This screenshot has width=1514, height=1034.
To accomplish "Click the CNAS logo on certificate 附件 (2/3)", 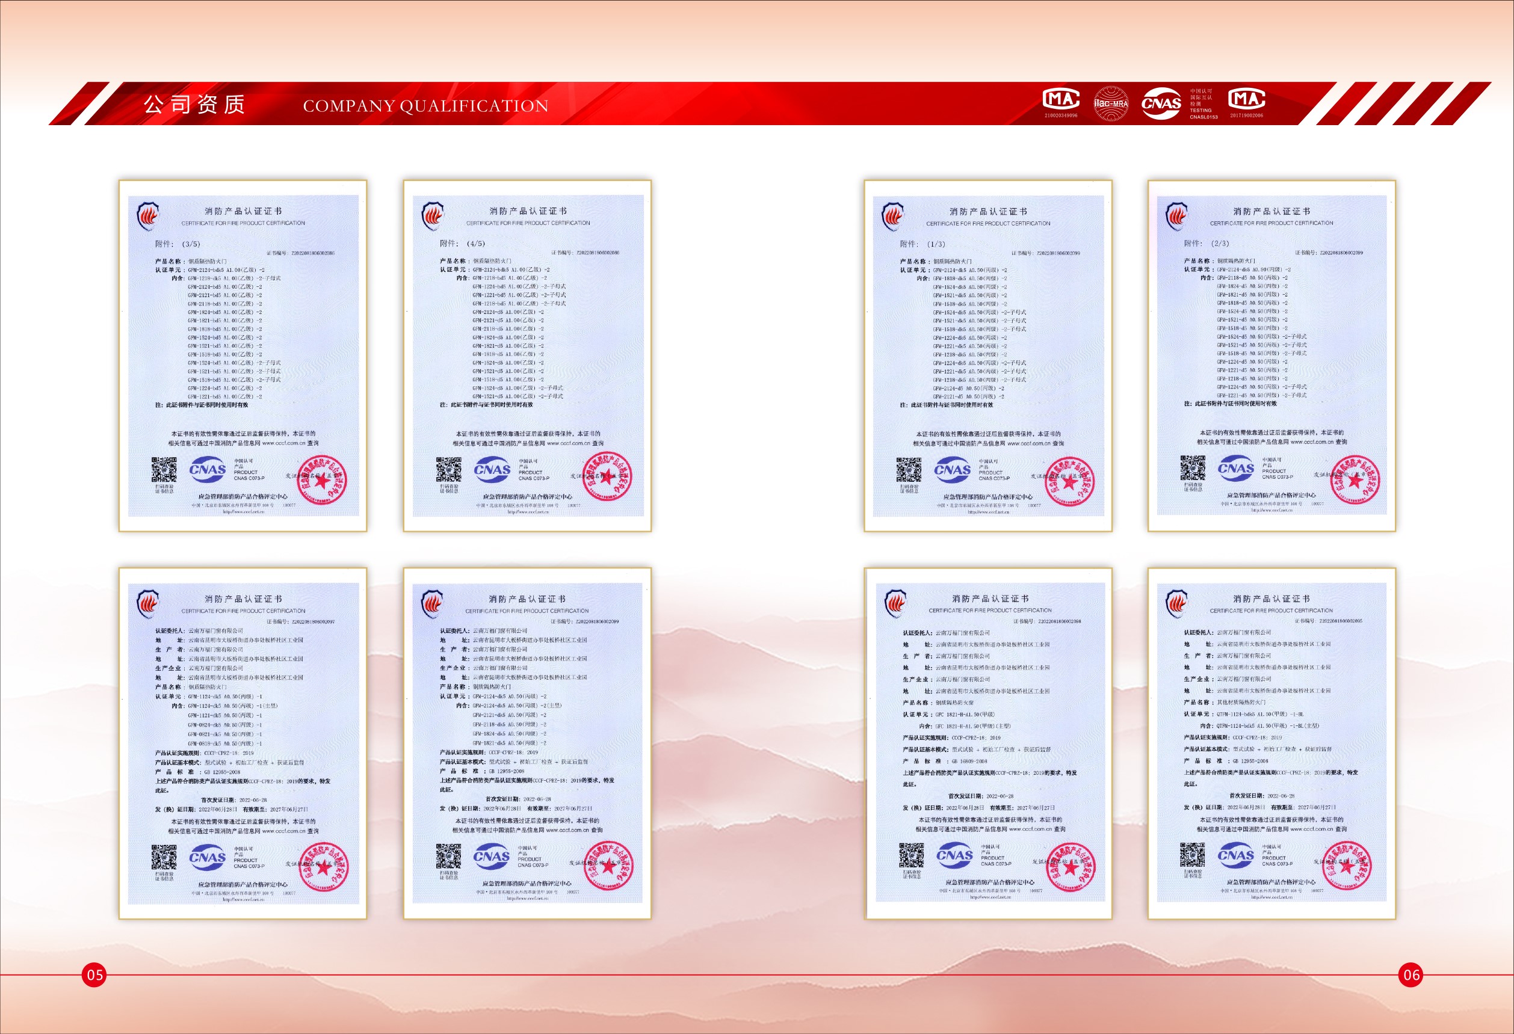I will 1236,468.
